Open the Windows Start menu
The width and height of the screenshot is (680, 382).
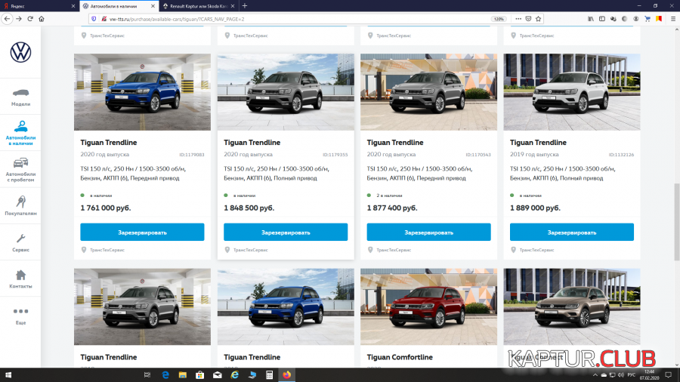click(x=9, y=374)
